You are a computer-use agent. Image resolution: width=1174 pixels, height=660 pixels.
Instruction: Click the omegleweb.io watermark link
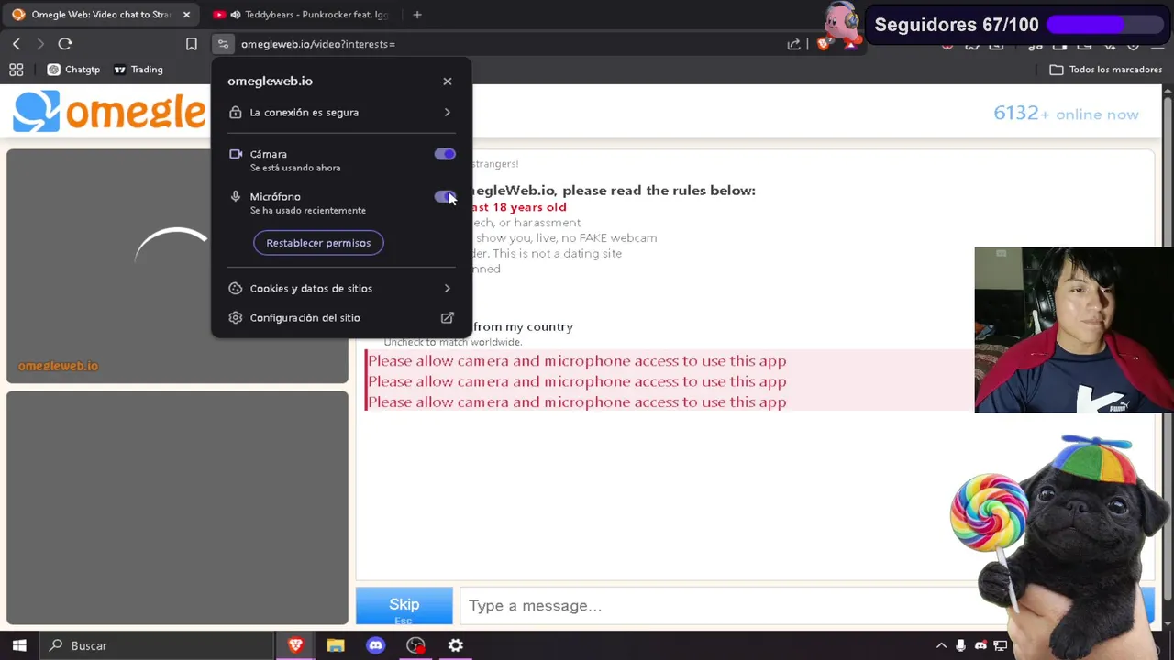(58, 366)
